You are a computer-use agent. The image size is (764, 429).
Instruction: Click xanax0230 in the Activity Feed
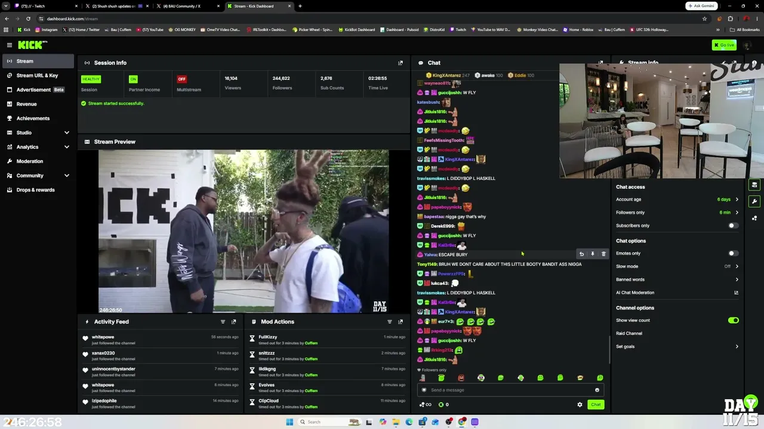(103, 353)
